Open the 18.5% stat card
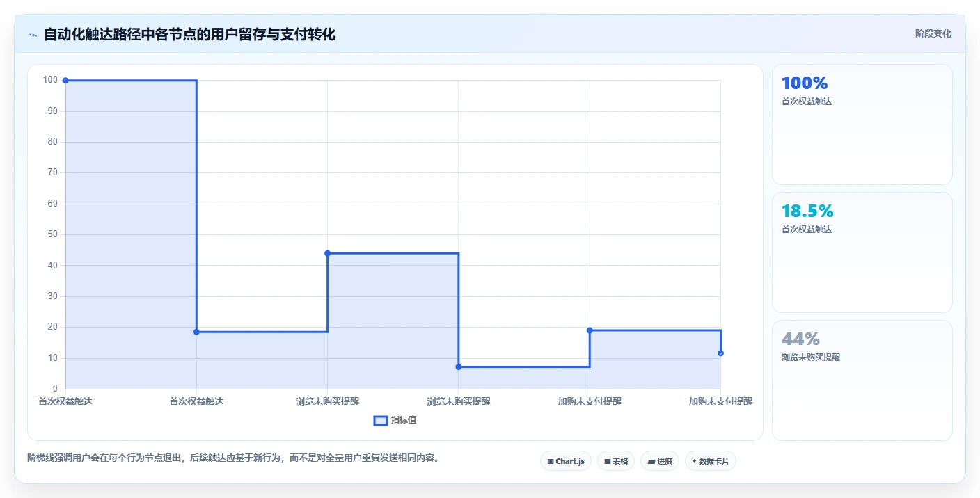 tap(862, 252)
